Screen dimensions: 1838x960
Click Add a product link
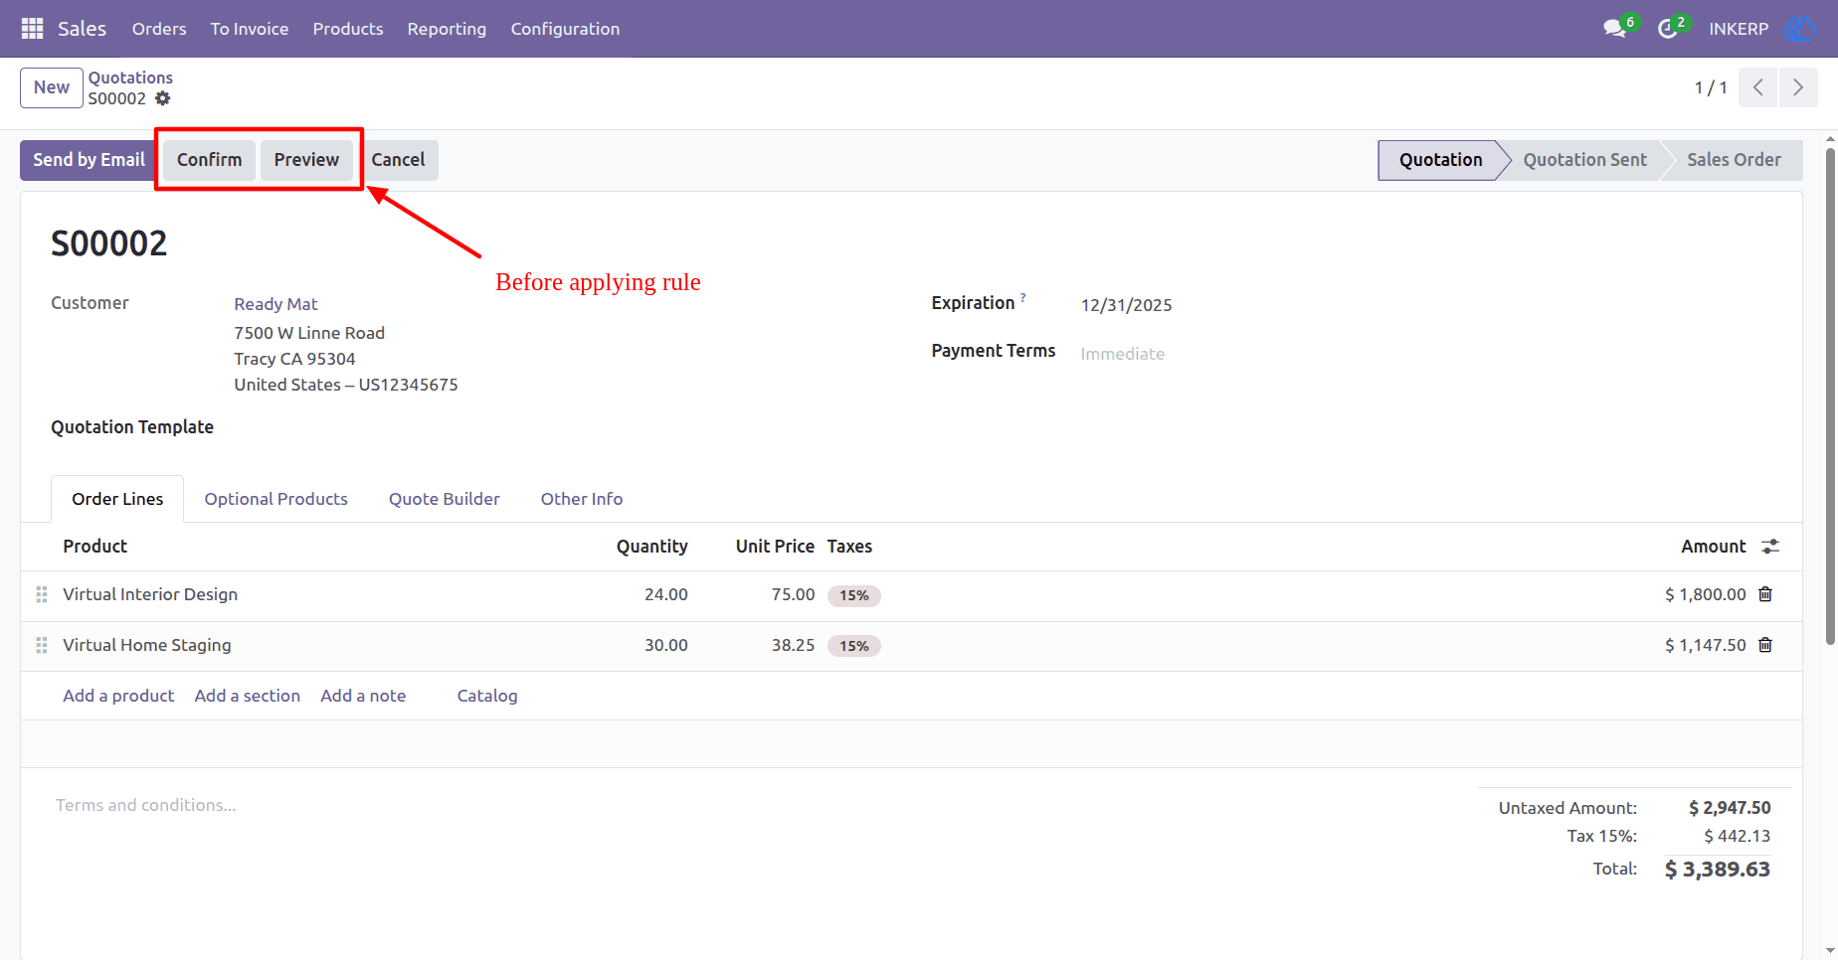click(118, 696)
